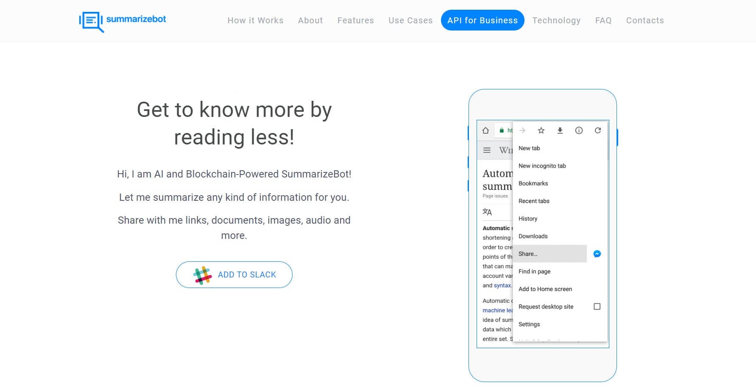The image size is (756, 388).
Task: Check the Request desktop site checkbox
Action: (x=597, y=306)
